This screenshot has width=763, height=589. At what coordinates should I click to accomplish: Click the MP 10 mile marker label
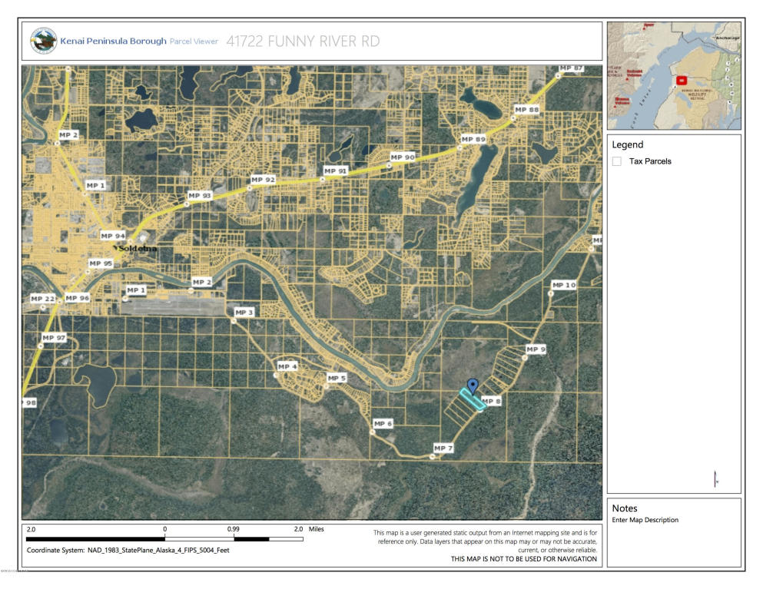pos(564,286)
